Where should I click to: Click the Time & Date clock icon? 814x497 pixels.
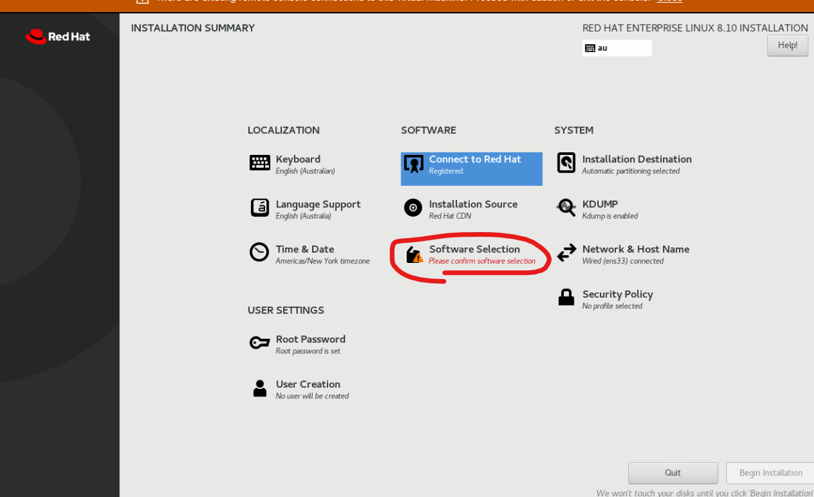259,252
